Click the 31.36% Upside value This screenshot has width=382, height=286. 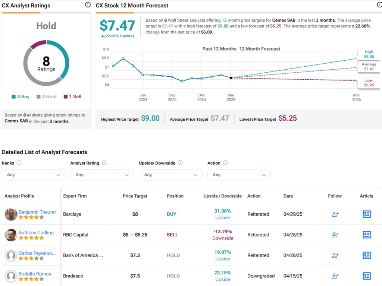tap(223, 214)
